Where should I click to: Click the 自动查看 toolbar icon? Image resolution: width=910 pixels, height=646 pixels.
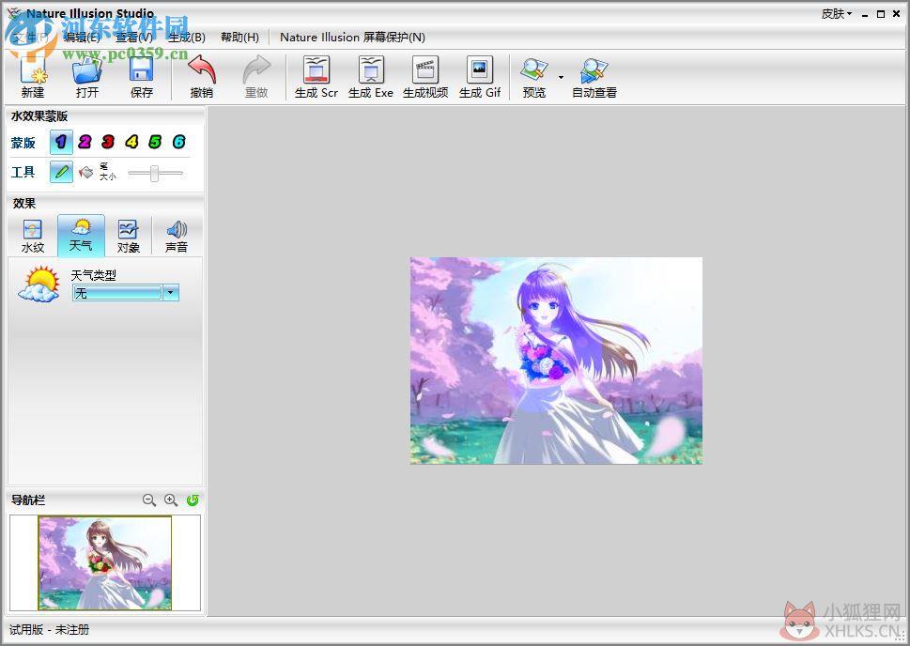(x=594, y=70)
